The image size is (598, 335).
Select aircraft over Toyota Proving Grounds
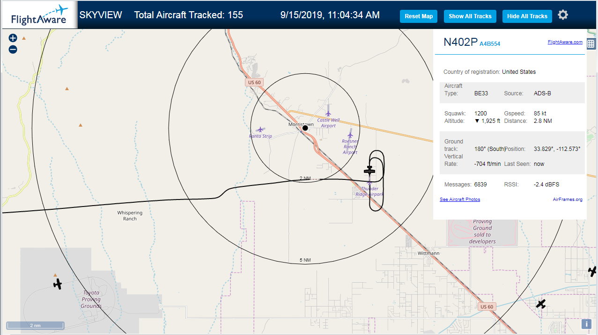pyautogui.click(x=58, y=284)
